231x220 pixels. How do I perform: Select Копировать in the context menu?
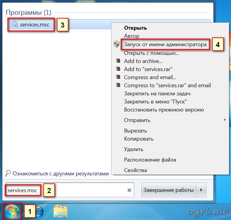pyautogui.click(x=138, y=139)
